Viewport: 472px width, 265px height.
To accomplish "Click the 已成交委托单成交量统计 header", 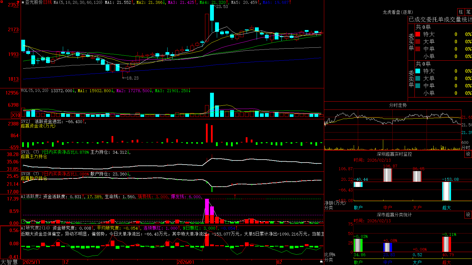I will pyautogui.click(x=440, y=19).
